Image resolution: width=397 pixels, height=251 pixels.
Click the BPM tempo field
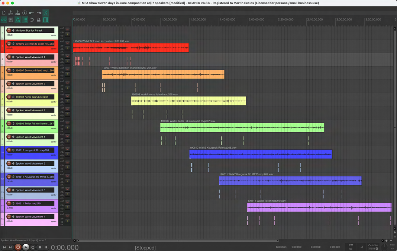[351, 247]
